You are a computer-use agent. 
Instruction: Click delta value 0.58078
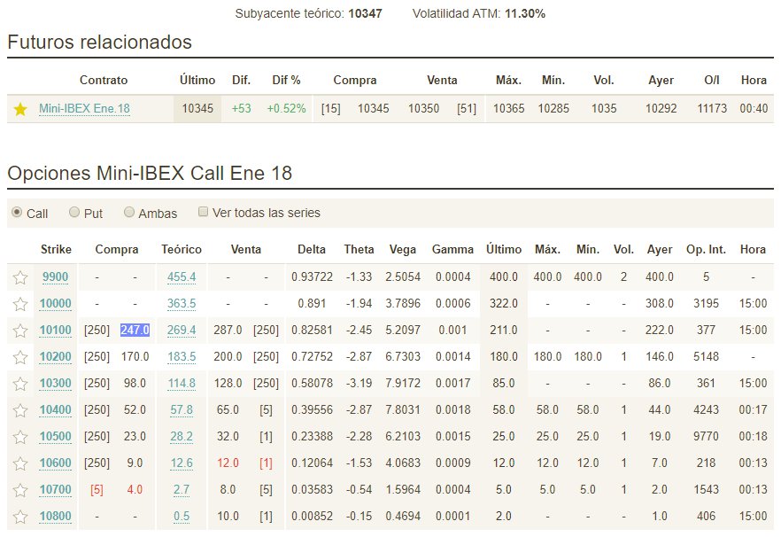coord(313,383)
